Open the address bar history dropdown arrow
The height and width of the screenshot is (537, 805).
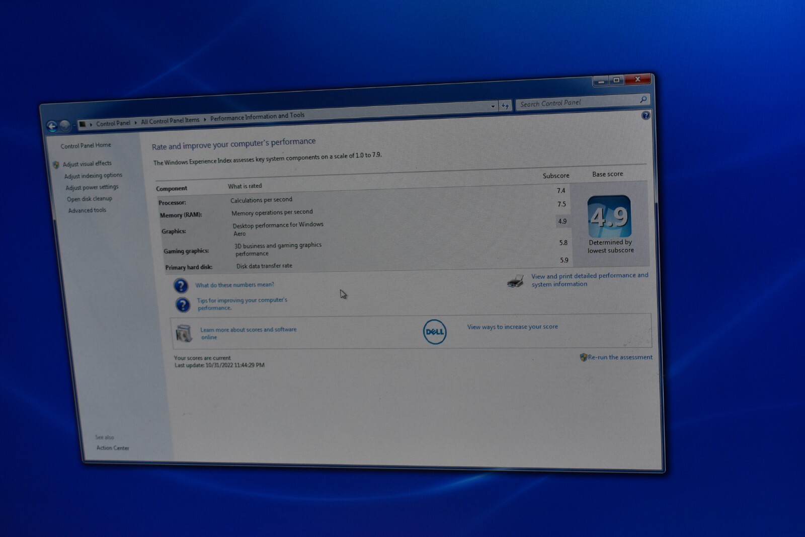[x=493, y=106]
